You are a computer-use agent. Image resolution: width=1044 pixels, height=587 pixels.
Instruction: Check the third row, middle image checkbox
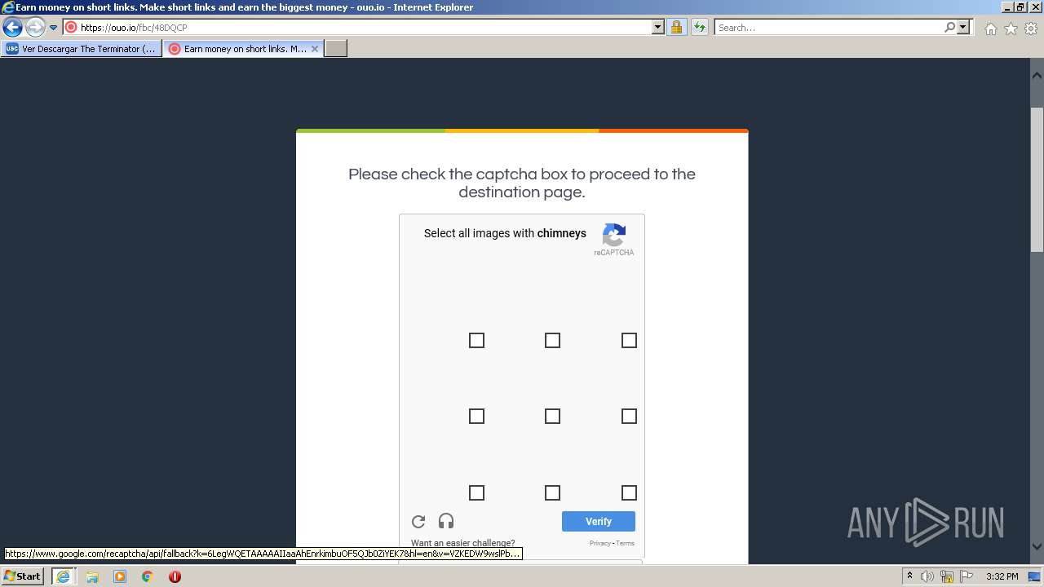coord(552,492)
